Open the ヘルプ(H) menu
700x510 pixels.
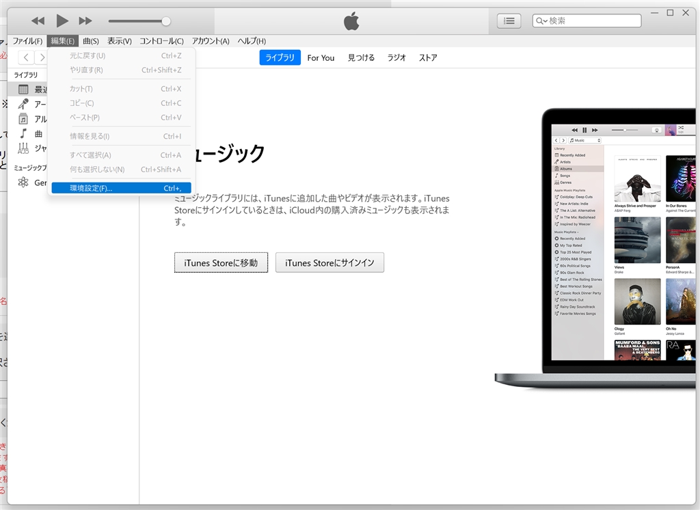[x=252, y=41]
